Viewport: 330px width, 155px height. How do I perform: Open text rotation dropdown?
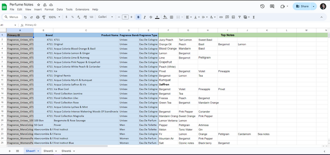click(x=213, y=17)
